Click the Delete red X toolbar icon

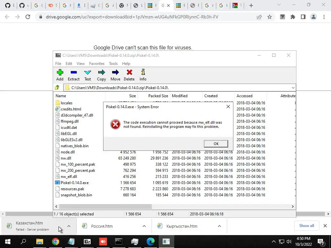tap(129, 75)
